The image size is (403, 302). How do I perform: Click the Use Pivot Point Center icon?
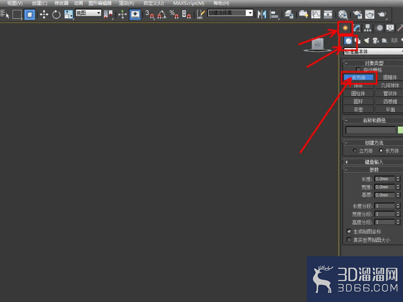click(108, 14)
